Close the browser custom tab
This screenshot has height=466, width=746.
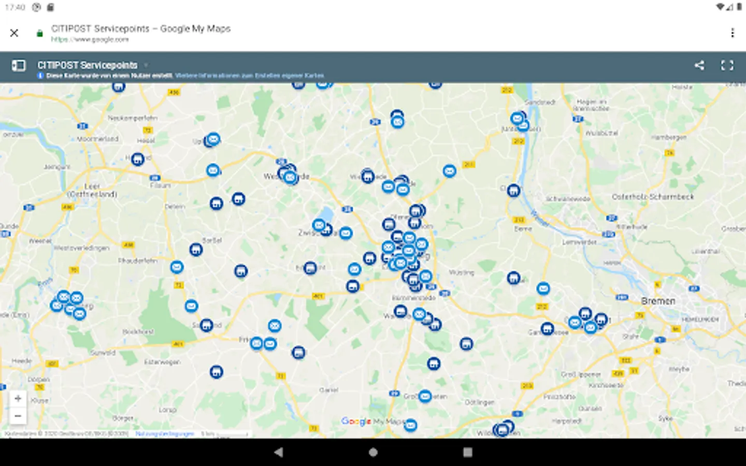pyautogui.click(x=14, y=33)
